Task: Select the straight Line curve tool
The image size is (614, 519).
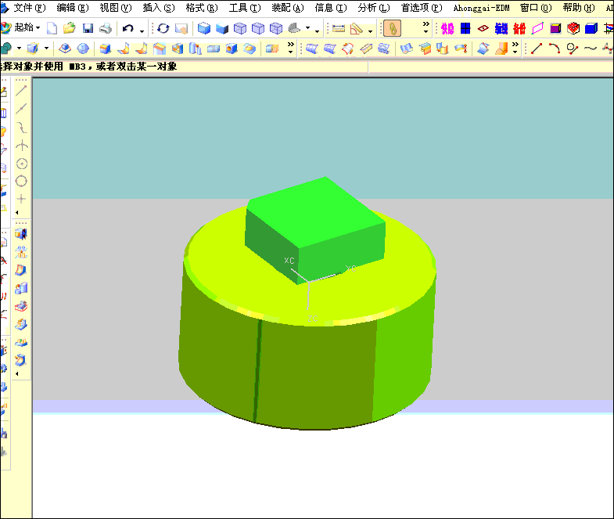Action: (537, 49)
